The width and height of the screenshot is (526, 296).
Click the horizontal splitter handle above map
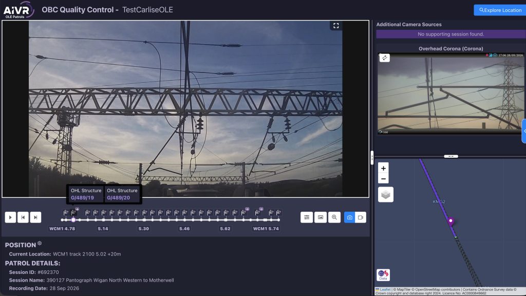pos(451,156)
